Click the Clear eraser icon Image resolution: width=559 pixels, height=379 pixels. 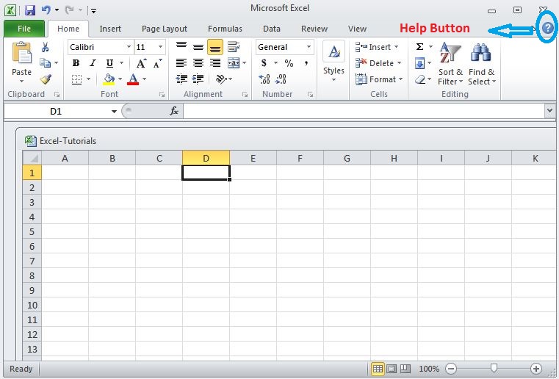tap(420, 79)
